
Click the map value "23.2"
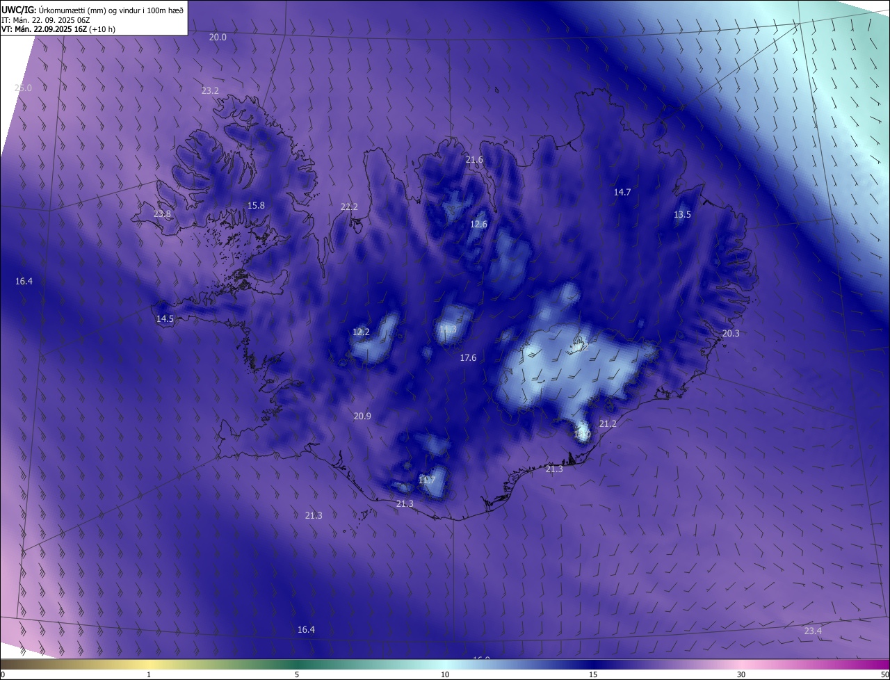(x=210, y=90)
